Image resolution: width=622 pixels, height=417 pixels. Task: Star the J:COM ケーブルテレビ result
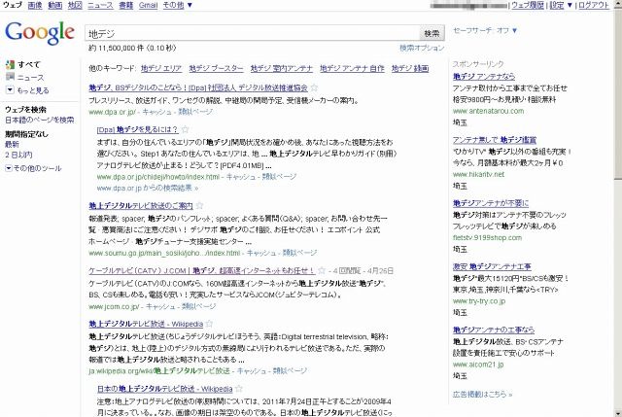322,270
